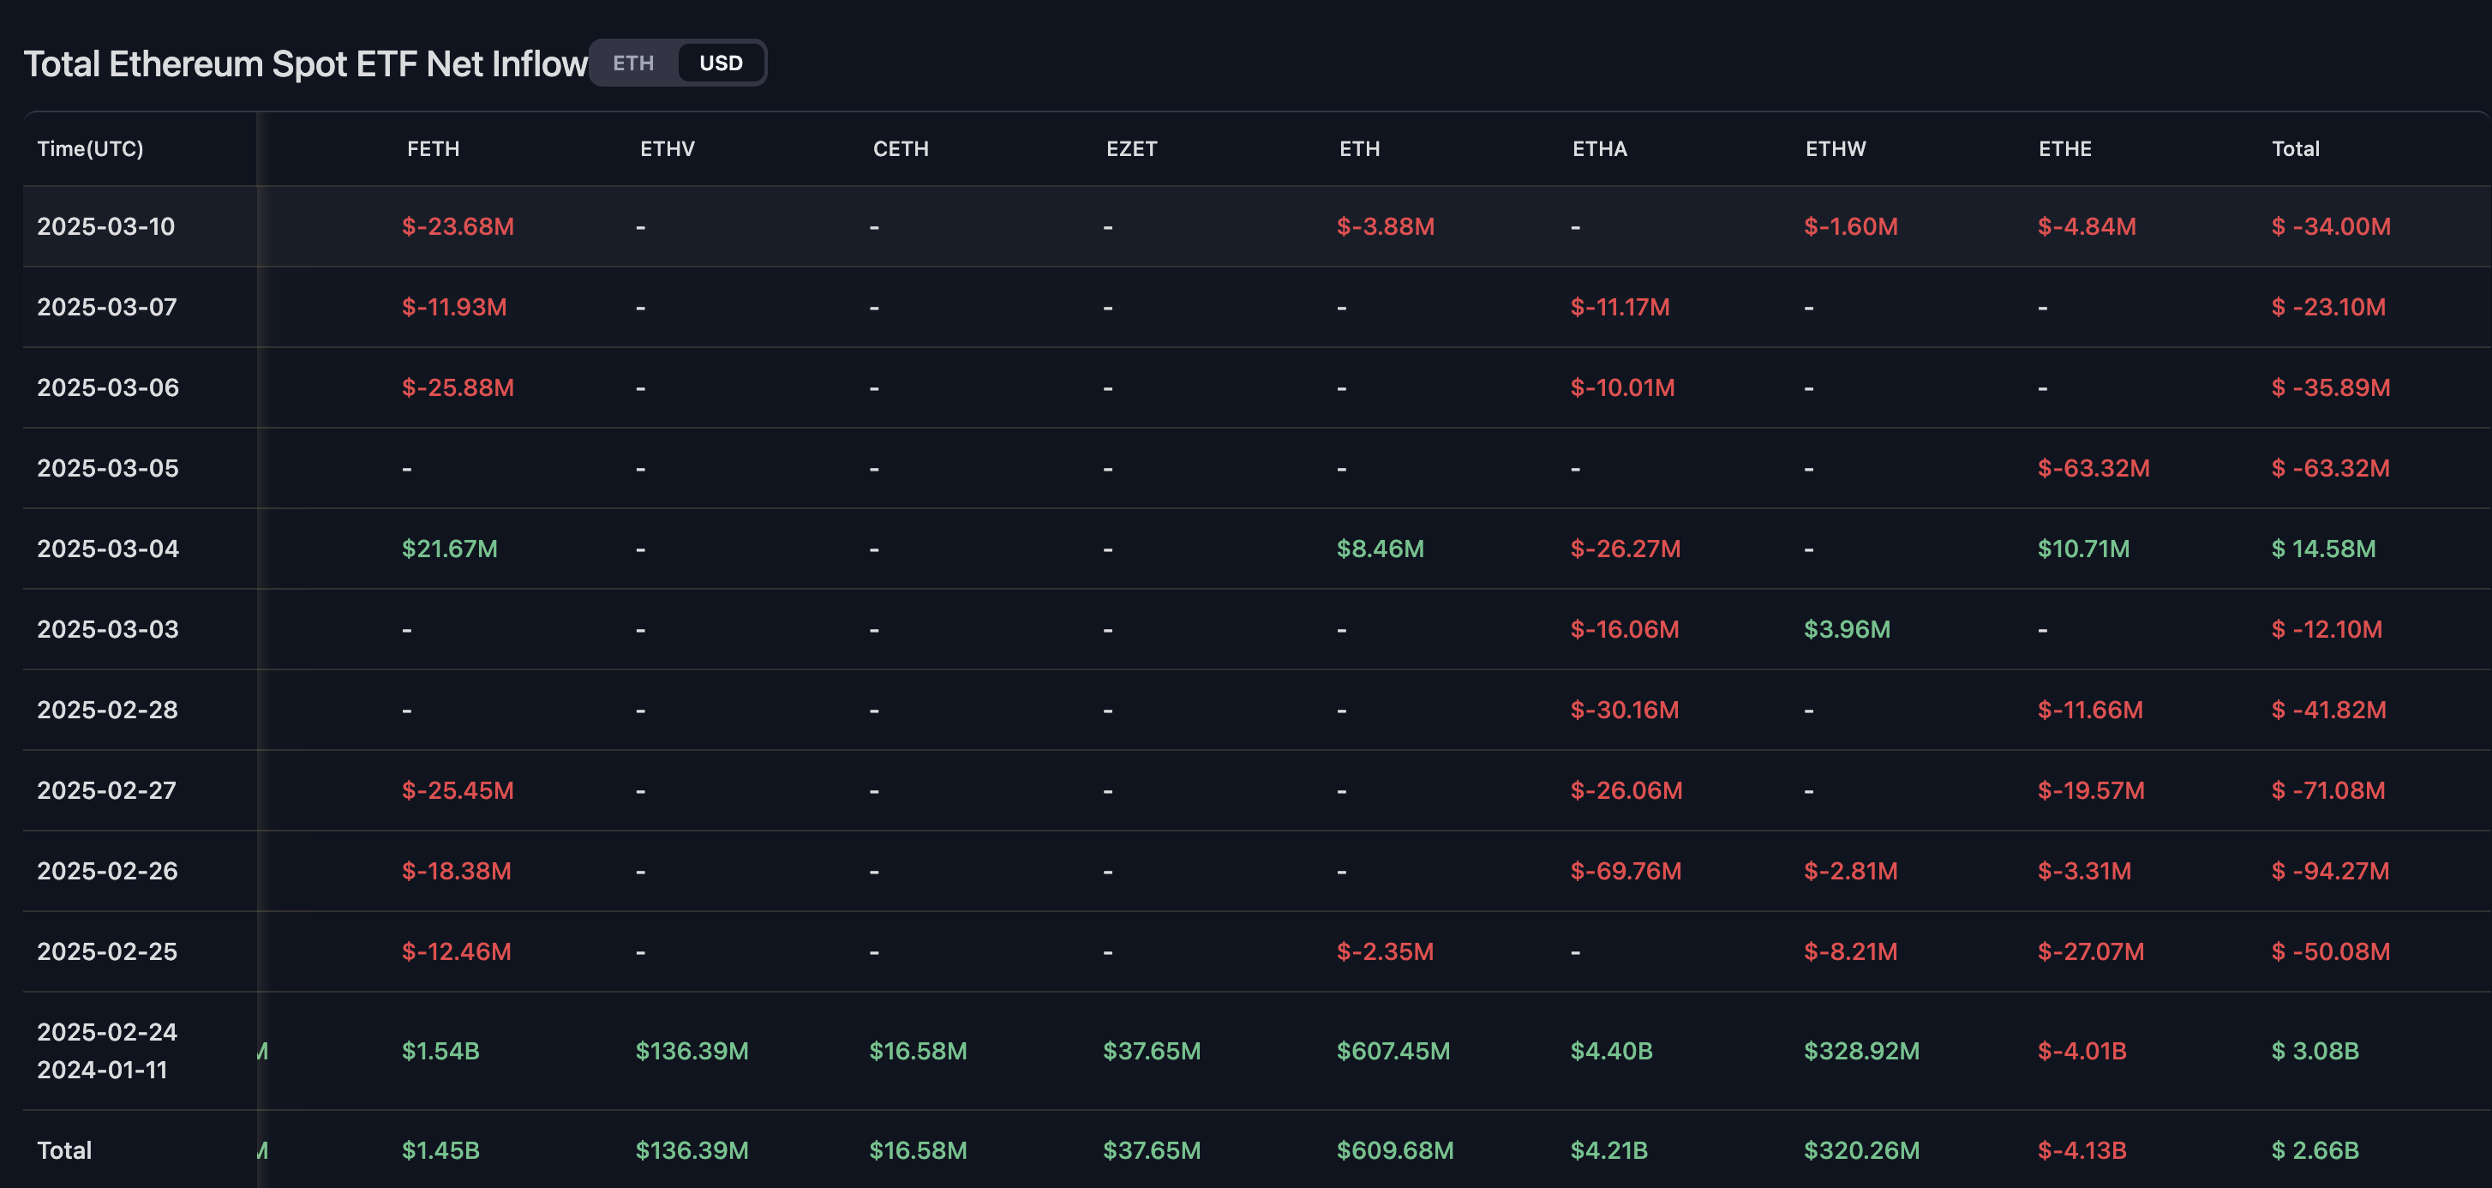Click the $-27.07M ETHE value
Screen dimensions: 2492x1188
[2092, 952]
